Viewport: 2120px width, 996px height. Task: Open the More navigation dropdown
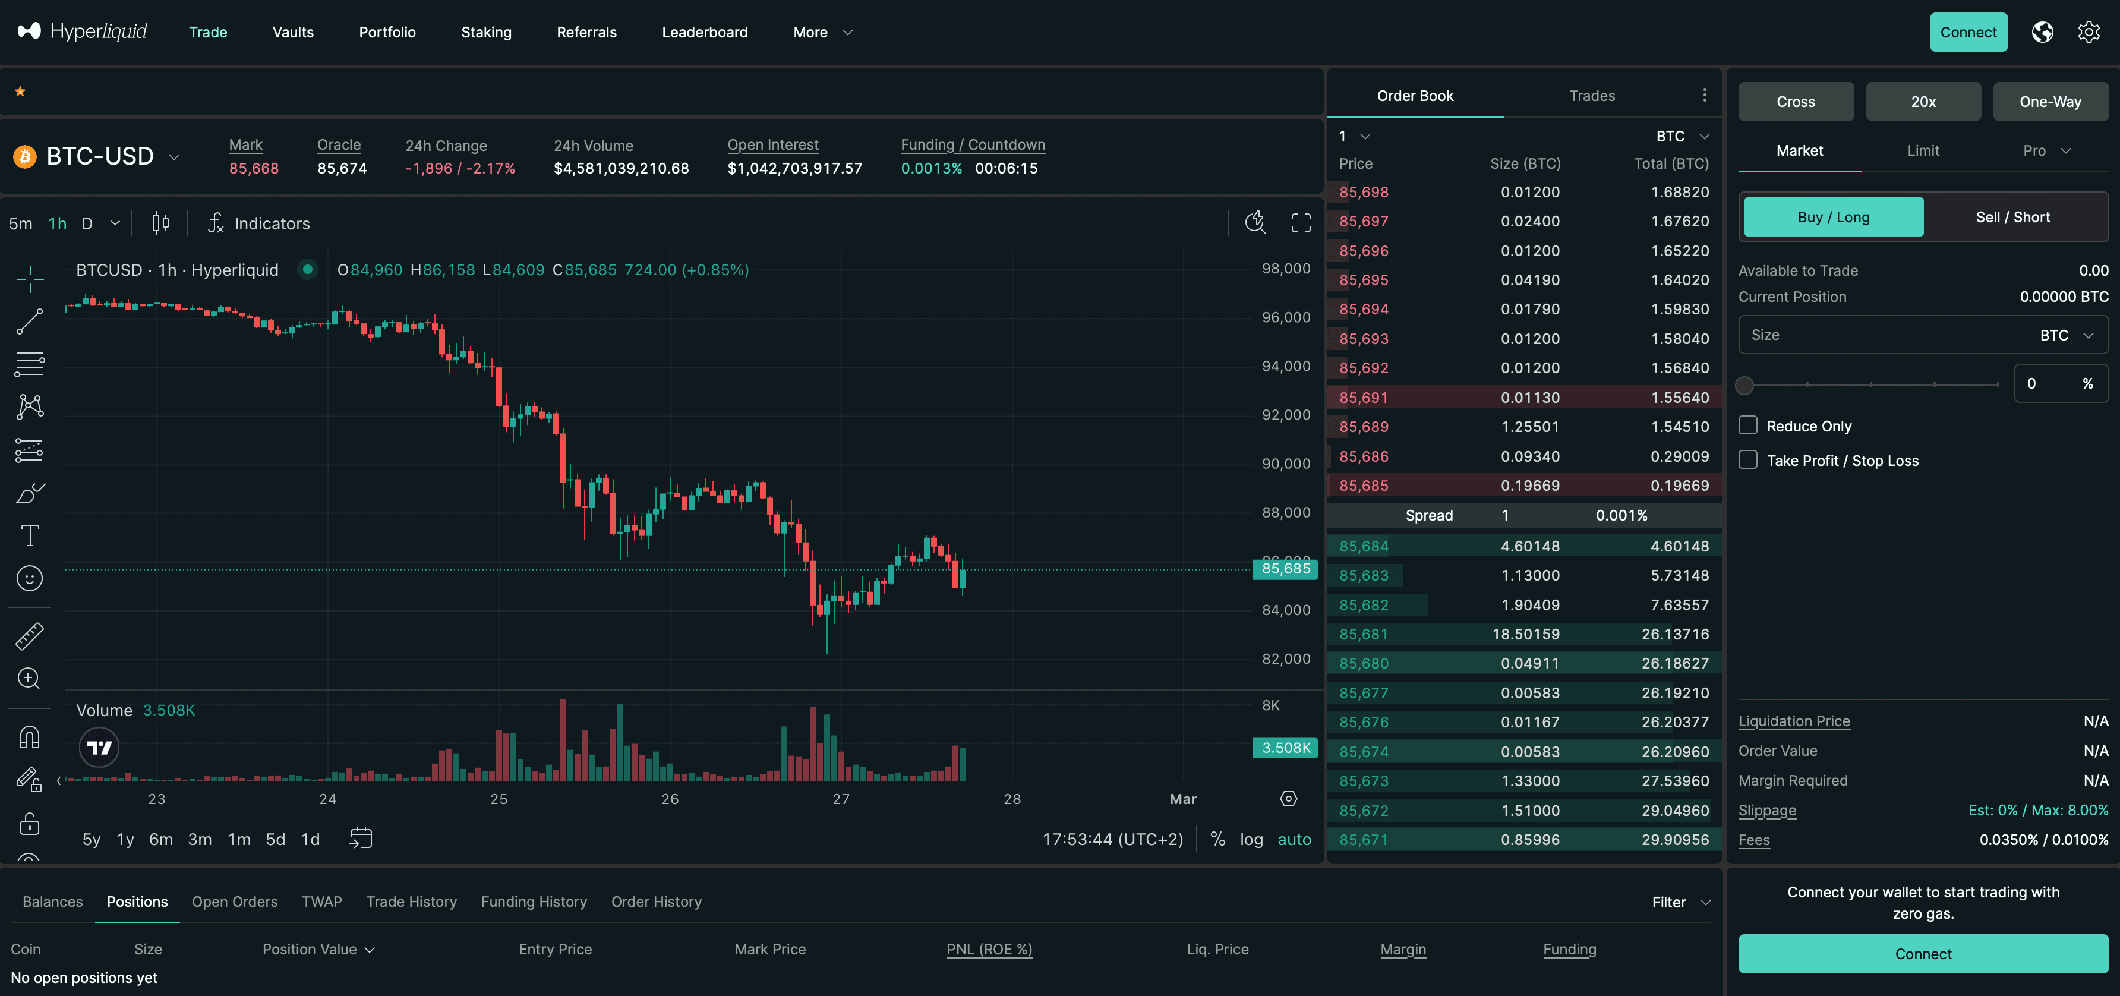822,32
